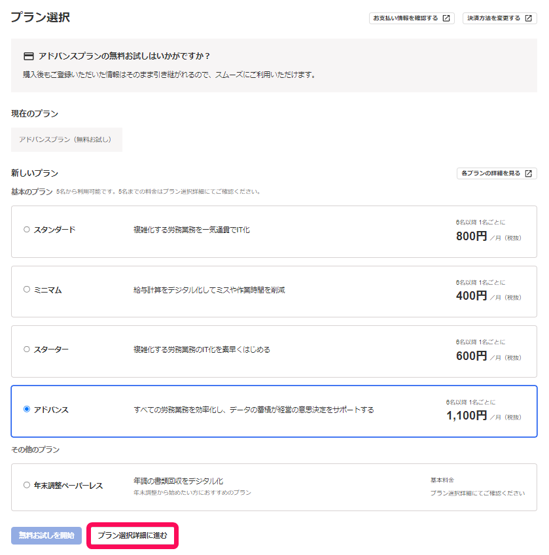Viewport: 549px width, 555px height.
Task: Select the スタンダード plan radio button
Action: [27, 229]
